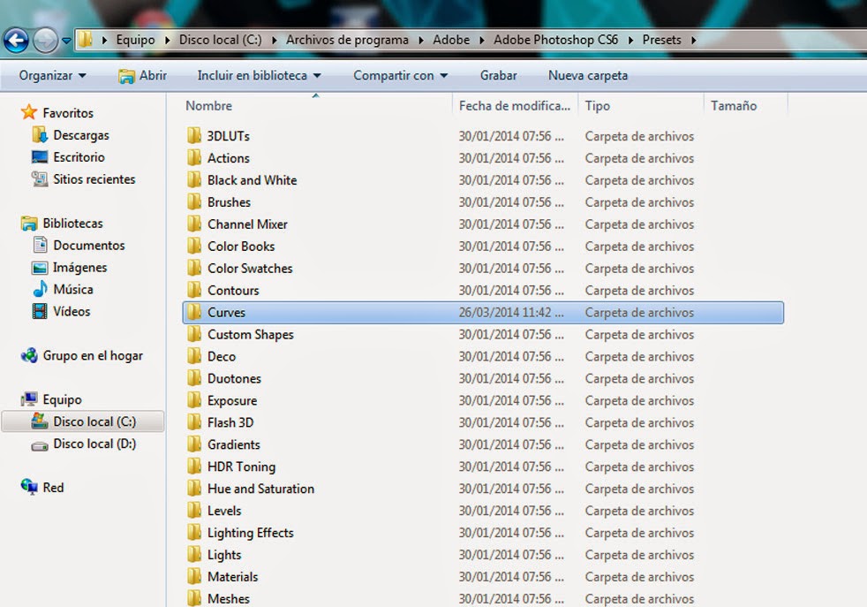
Task: Select Deco folder name
Action: [x=222, y=356]
